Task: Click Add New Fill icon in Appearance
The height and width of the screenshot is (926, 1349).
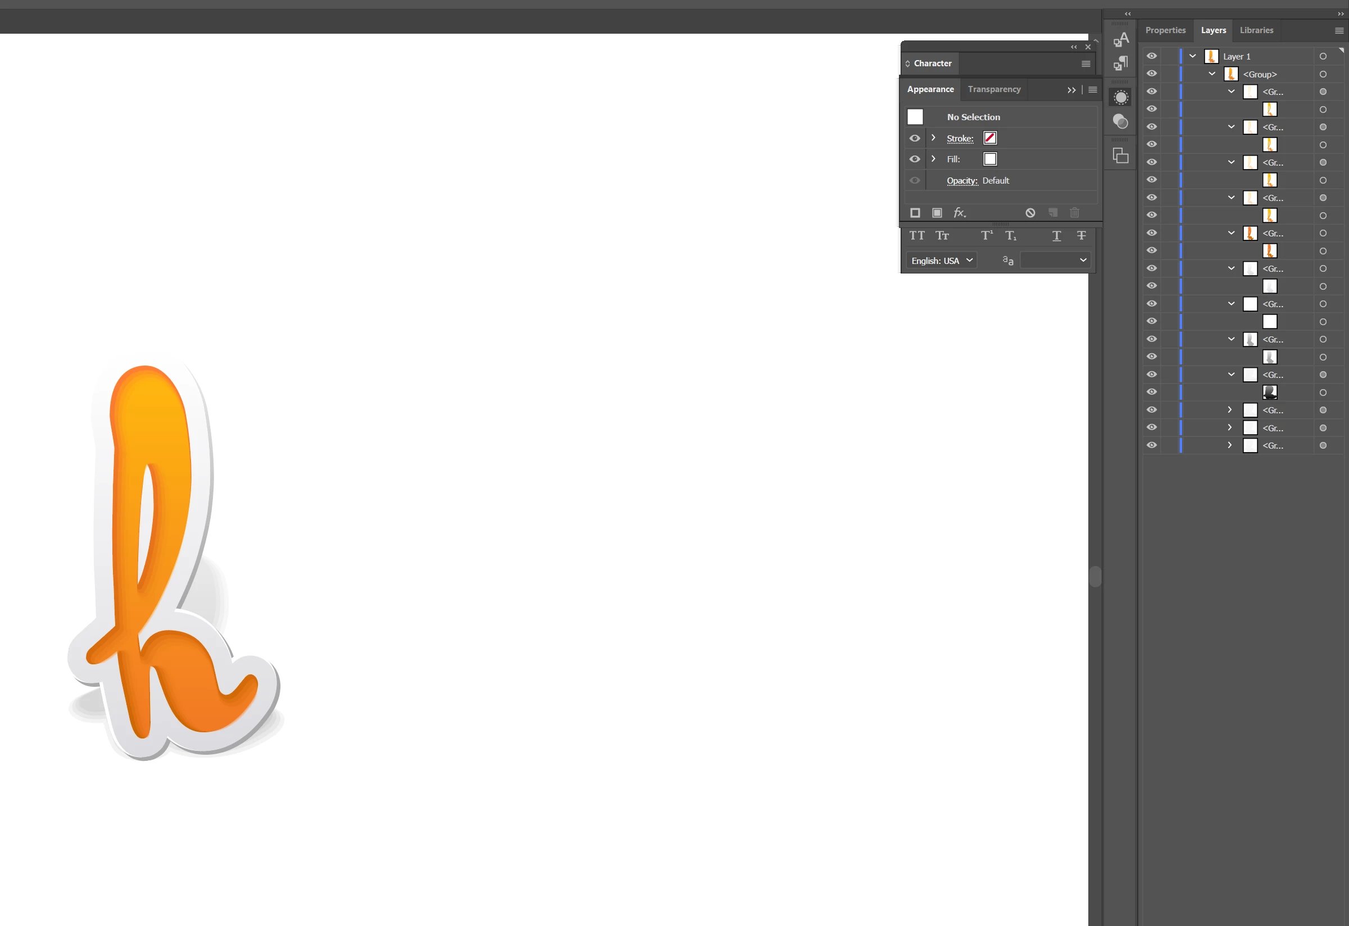Action: (x=937, y=213)
